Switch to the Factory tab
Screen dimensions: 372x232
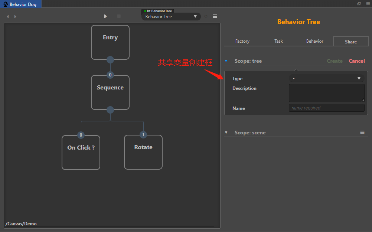242,41
